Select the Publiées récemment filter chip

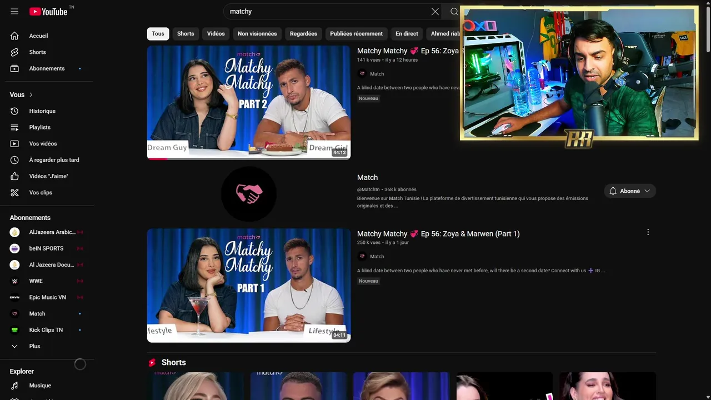point(356,34)
